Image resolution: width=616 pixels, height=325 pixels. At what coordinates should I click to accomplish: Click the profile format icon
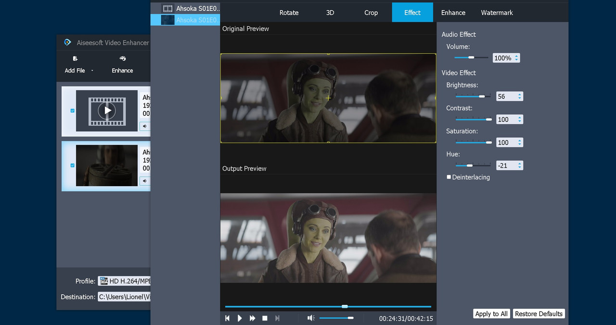coord(103,281)
